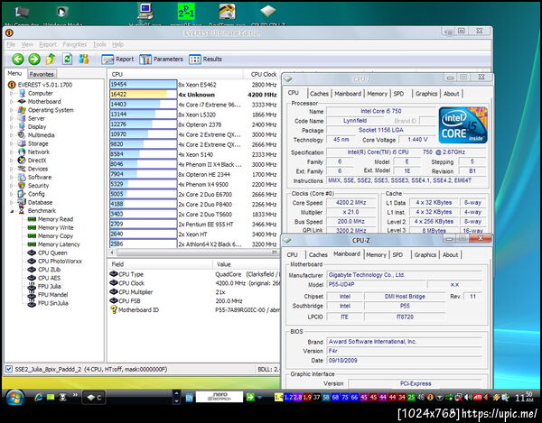Screen dimensions: 542x423
Task: Expand the Motherboard tree node
Action: click(x=11, y=101)
